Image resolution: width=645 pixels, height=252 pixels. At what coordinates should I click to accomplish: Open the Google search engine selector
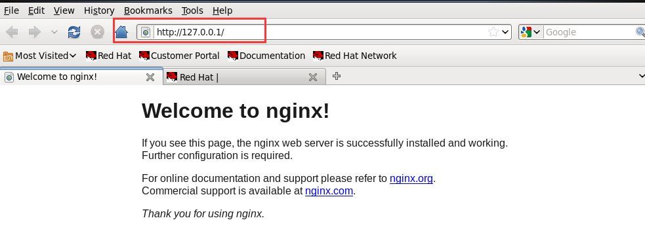[x=531, y=32]
